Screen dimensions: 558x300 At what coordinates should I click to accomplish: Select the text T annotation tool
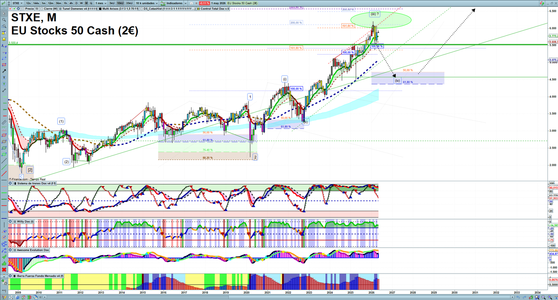[4, 77]
